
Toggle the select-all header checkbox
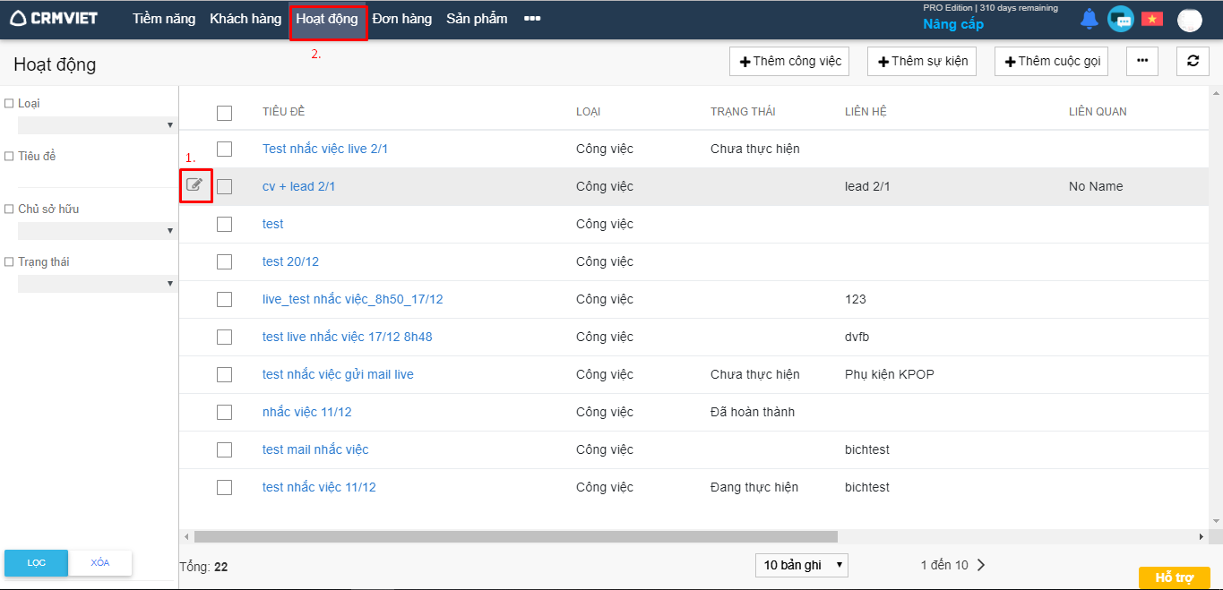tap(224, 113)
